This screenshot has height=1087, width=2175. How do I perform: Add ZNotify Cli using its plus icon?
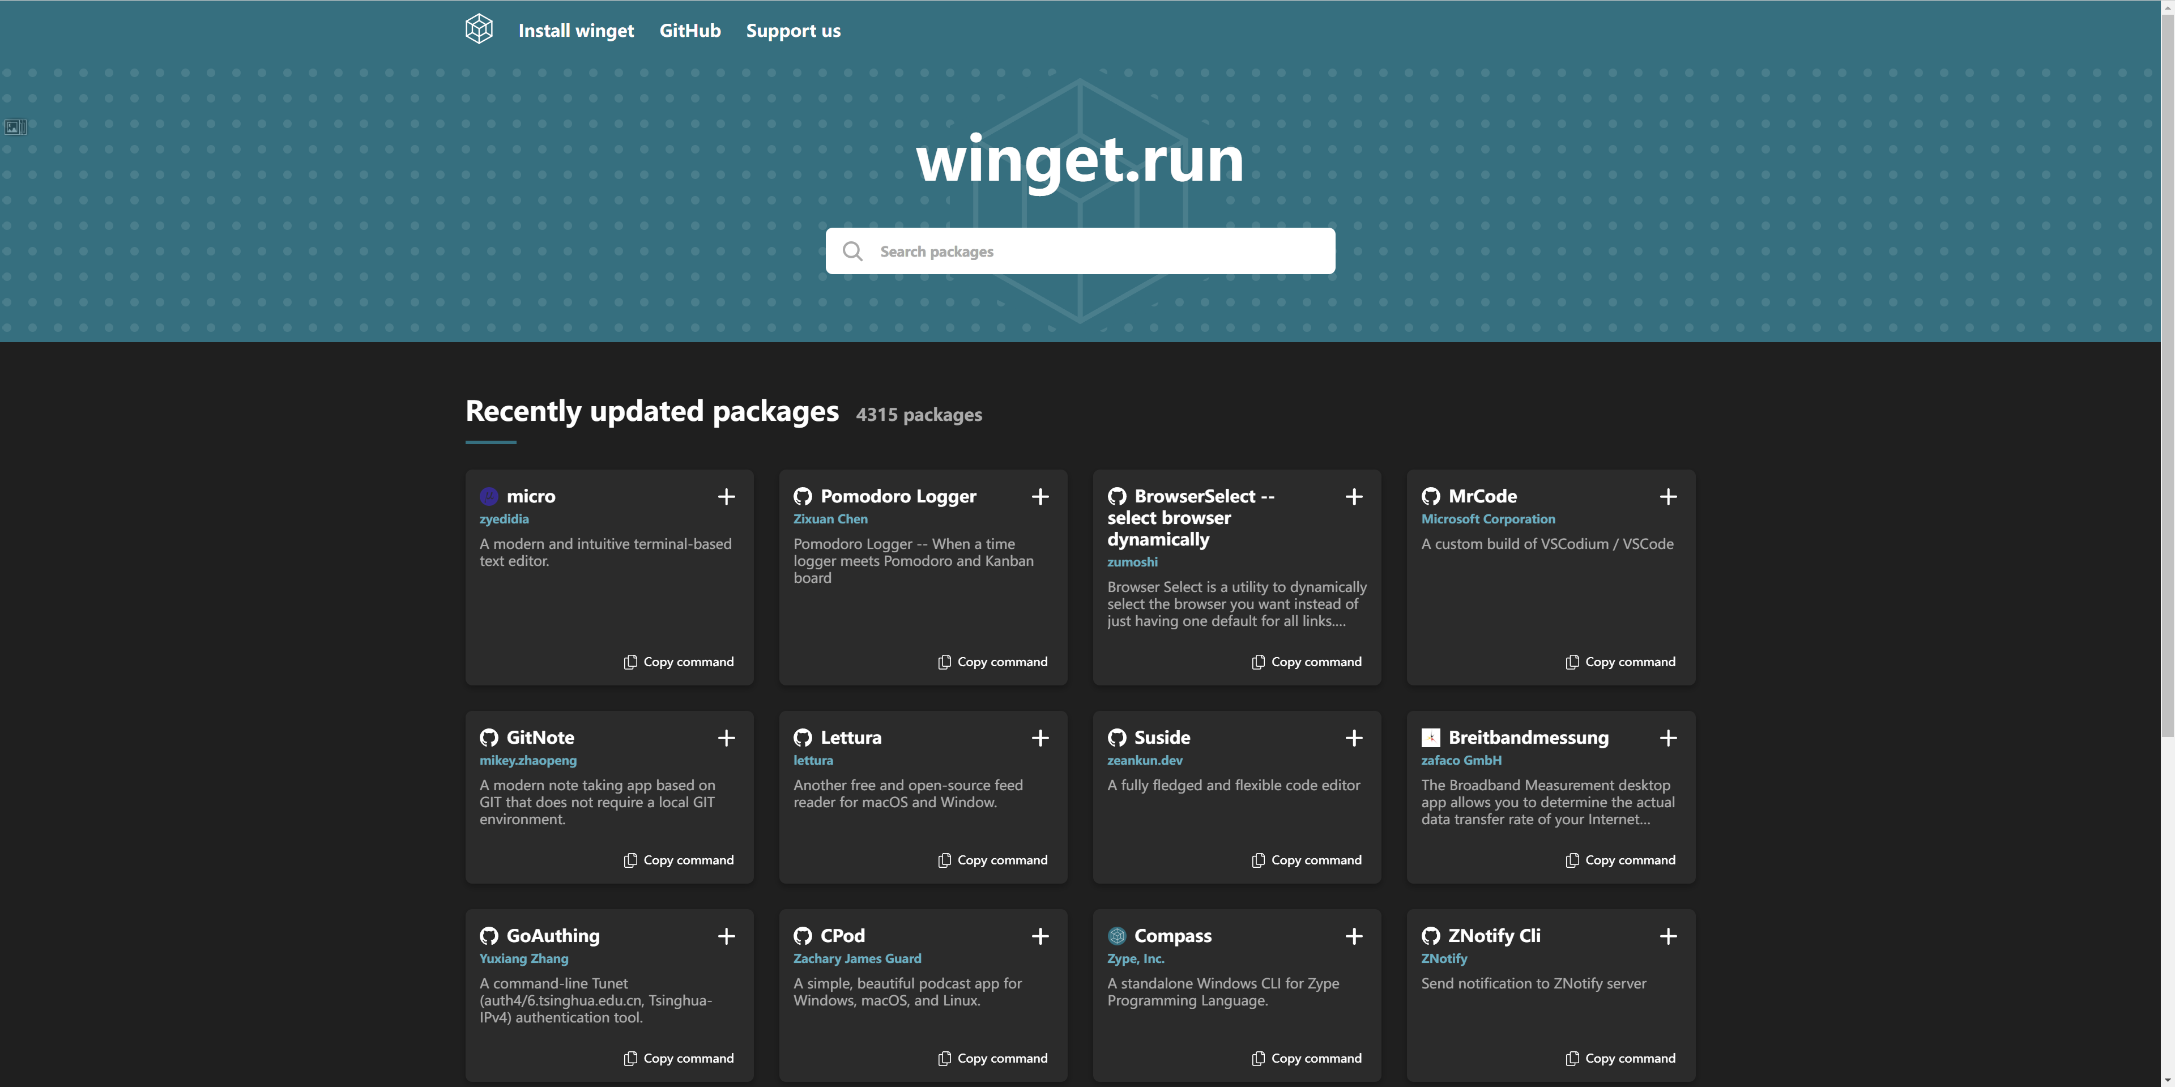pyautogui.click(x=1667, y=937)
